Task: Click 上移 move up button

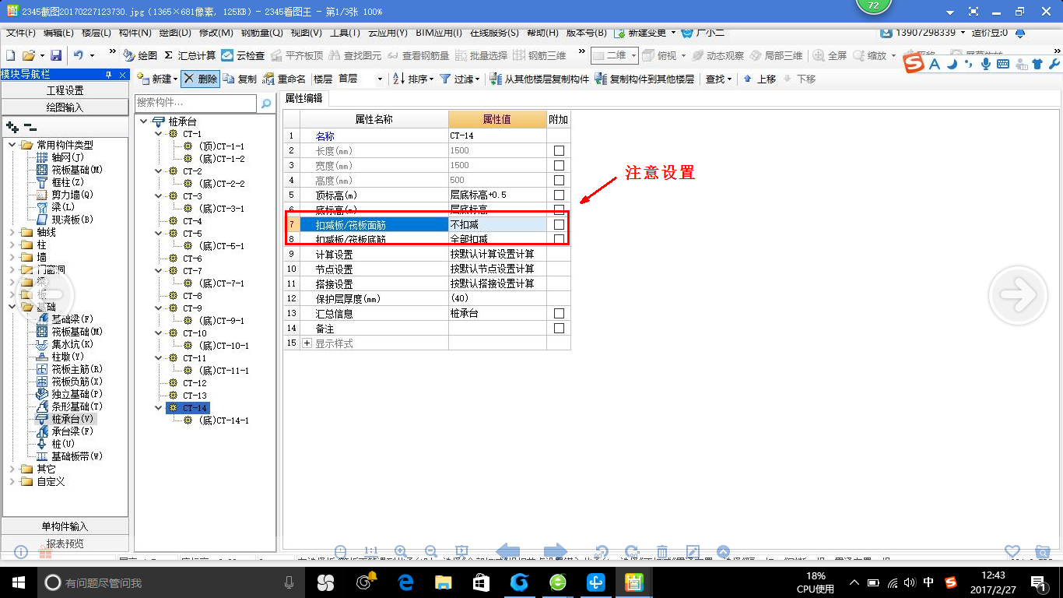Action: [x=760, y=79]
